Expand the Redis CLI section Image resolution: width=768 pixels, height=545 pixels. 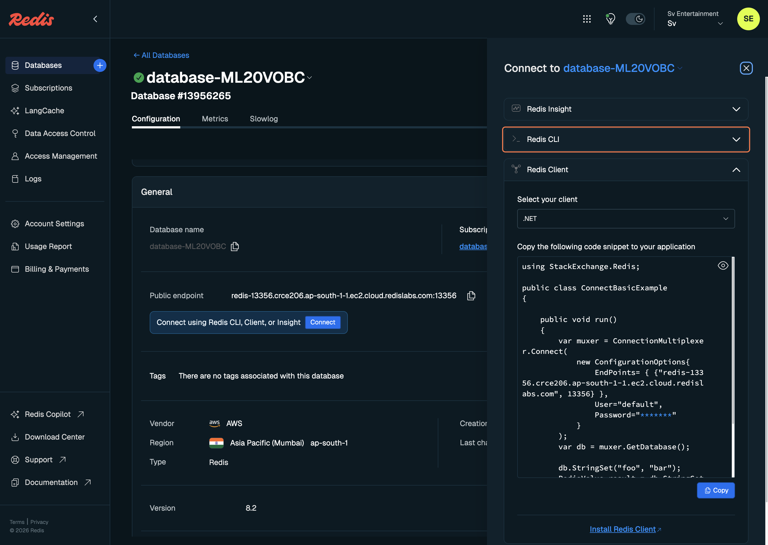click(x=626, y=139)
